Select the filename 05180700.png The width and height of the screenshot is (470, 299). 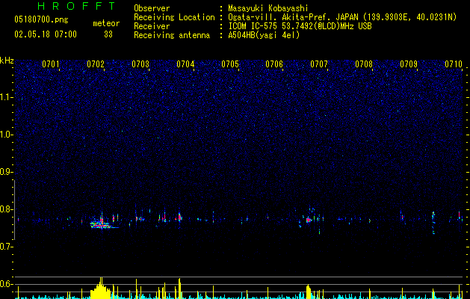pos(41,19)
